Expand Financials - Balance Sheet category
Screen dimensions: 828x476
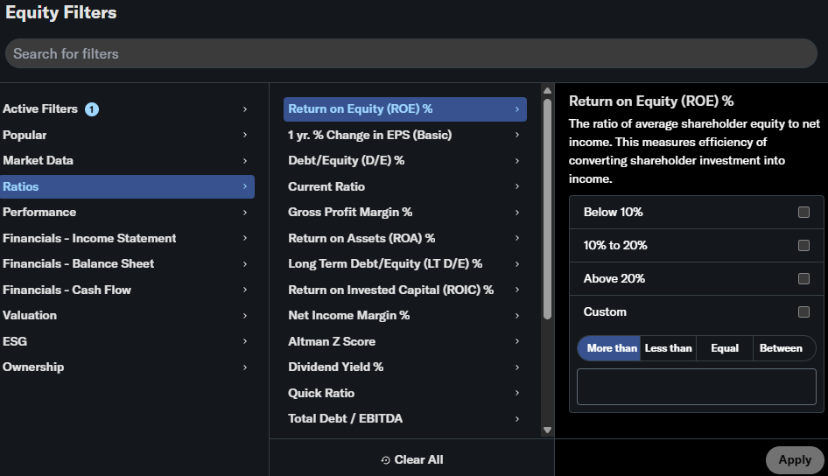point(78,263)
